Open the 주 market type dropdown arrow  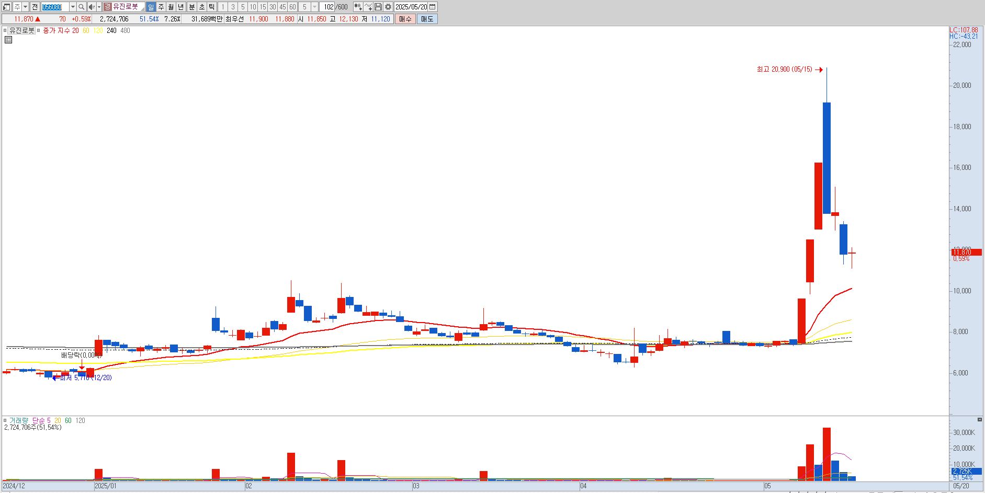[25, 7]
